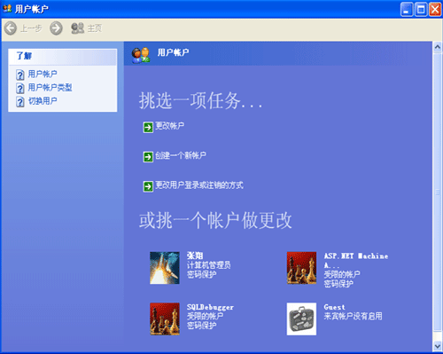The width and height of the screenshot is (443, 354).
Task: Open the 切换用户 help topic link
Action: pos(43,101)
